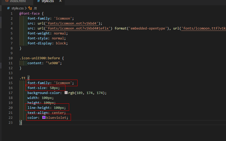Click line number 10 in the gutter
The image size is (226, 141).
[11, 58]
